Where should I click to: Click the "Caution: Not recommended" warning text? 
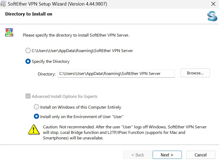point(125,132)
